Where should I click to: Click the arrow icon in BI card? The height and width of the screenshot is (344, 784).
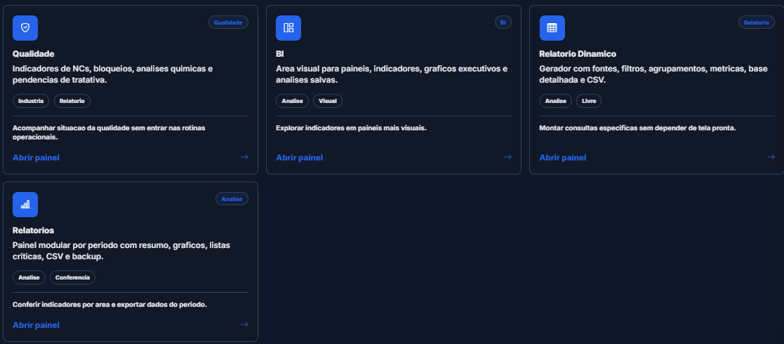(x=507, y=157)
